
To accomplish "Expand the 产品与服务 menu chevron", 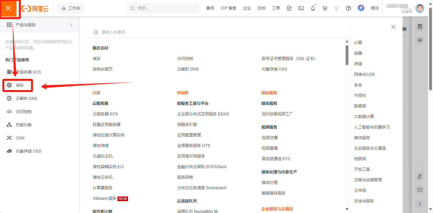I will [72, 25].
